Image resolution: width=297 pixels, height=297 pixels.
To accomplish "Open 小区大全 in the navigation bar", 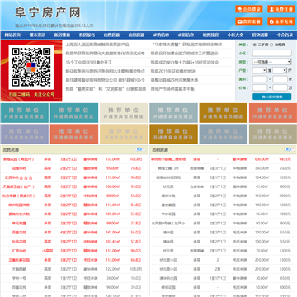I will coord(235,35).
